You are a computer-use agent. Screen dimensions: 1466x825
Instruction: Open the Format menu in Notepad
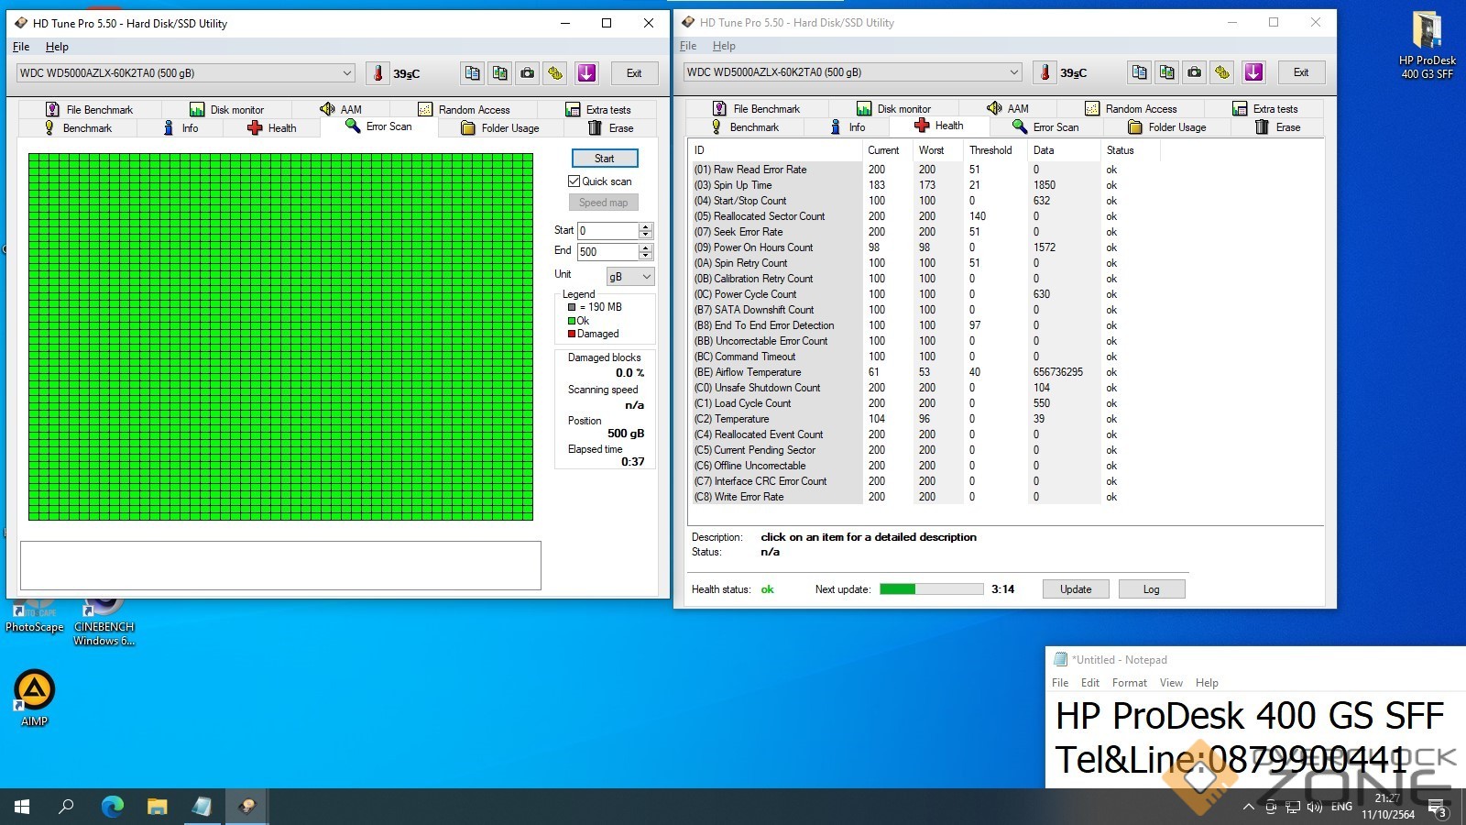[1129, 683]
